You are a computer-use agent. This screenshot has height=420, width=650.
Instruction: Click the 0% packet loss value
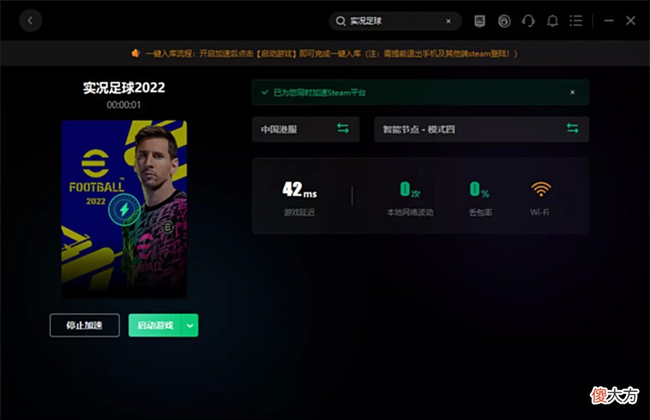[x=480, y=189]
